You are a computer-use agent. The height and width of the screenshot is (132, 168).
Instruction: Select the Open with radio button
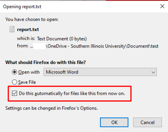tap(14, 72)
